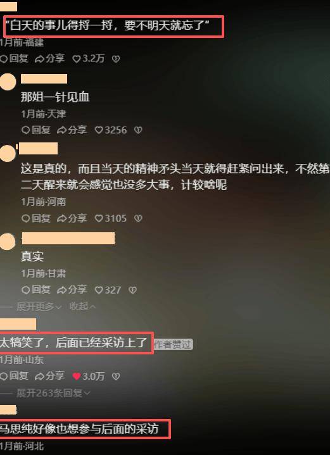Like the 3.2万 top comment
Image resolution: width=330 pixels, height=455 pixels.
[88, 59]
